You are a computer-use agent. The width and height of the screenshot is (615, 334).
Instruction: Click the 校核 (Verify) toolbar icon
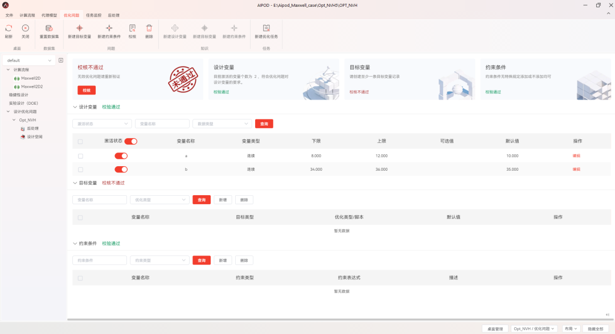click(x=132, y=31)
